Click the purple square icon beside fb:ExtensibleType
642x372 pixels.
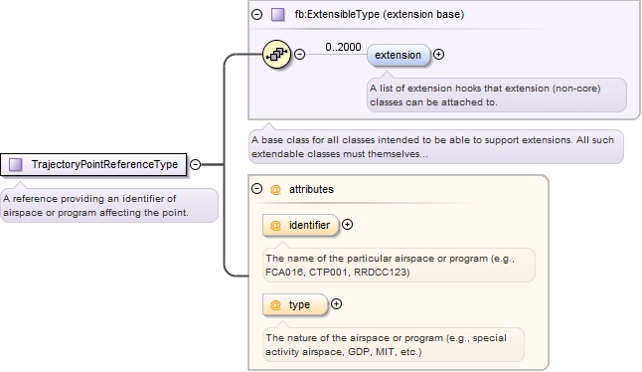(278, 14)
